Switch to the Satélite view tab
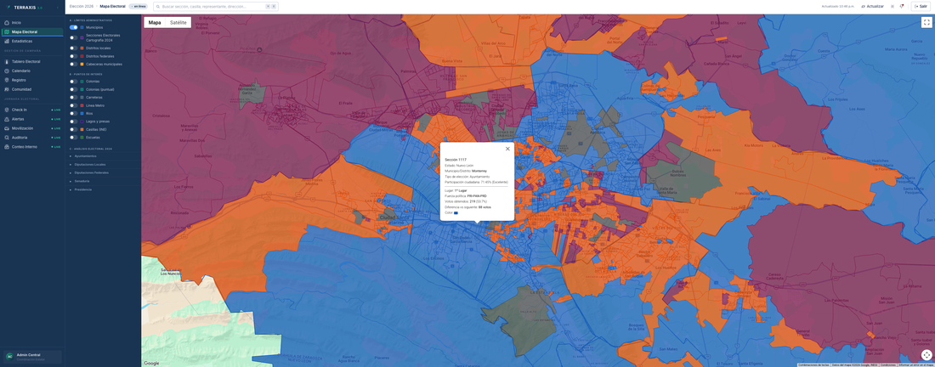Viewport: 935px width, 367px height. [178, 23]
